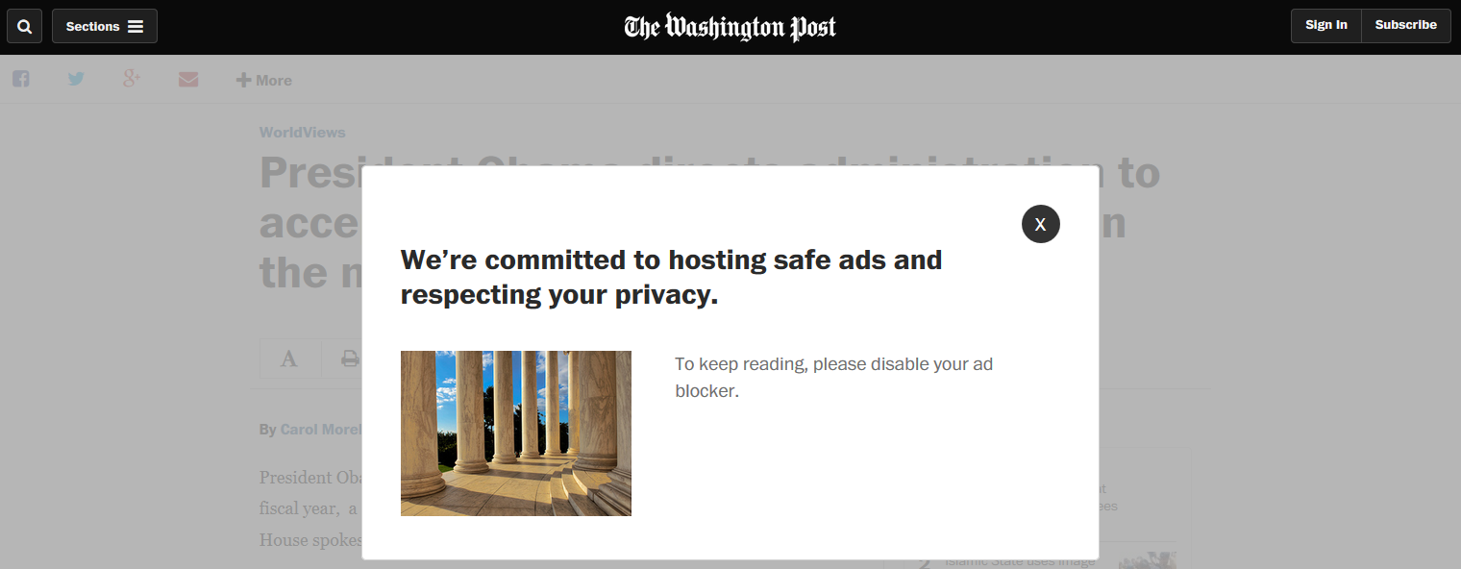Open the WorldViews section link
The height and width of the screenshot is (569, 1461).
pos(302,133)
